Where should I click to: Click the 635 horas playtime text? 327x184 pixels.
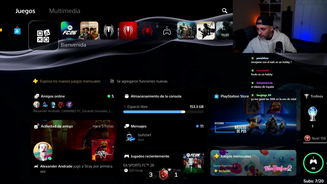[136, 170]
